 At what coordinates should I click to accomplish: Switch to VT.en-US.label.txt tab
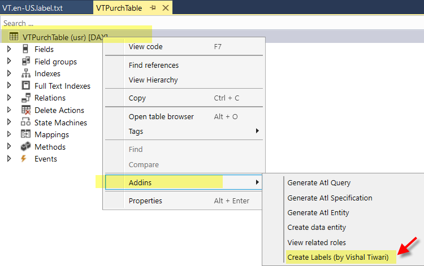[32, 8]
